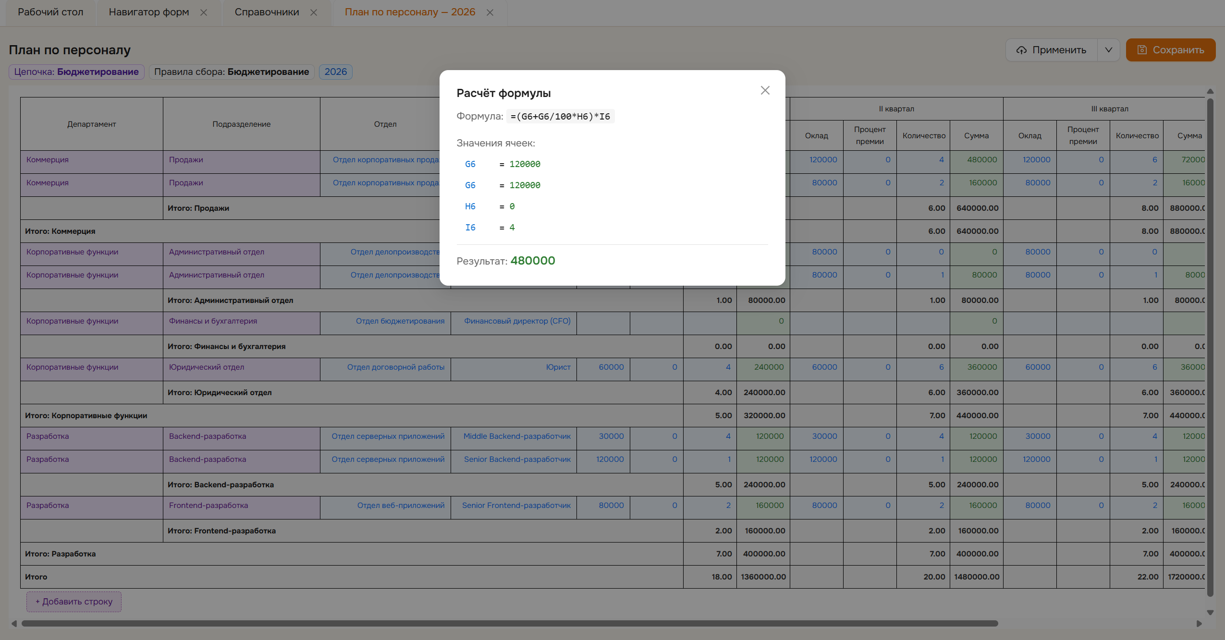Close the Навигатор форм tab
1225x640 pixels.
204,12
